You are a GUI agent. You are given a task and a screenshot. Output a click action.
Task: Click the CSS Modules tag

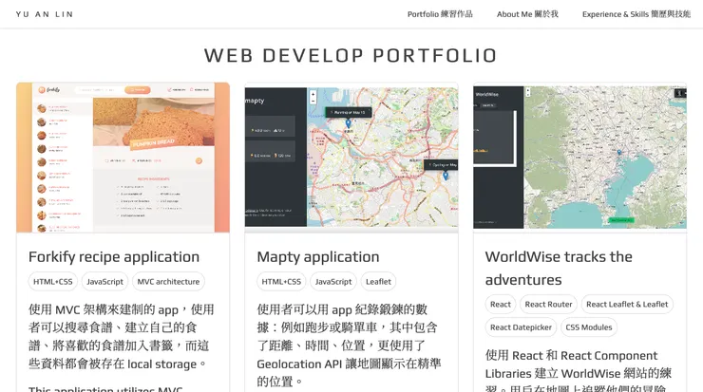(589, 327)
